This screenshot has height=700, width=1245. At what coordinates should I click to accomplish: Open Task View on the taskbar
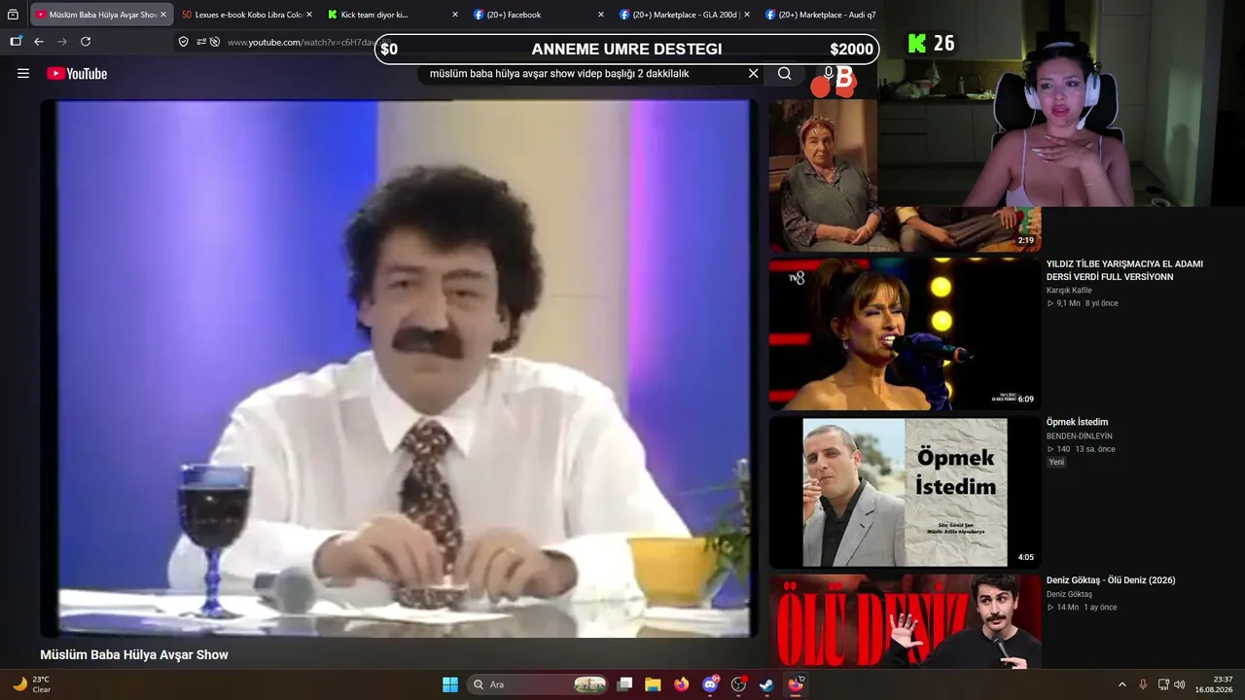(x=625, y=684)
